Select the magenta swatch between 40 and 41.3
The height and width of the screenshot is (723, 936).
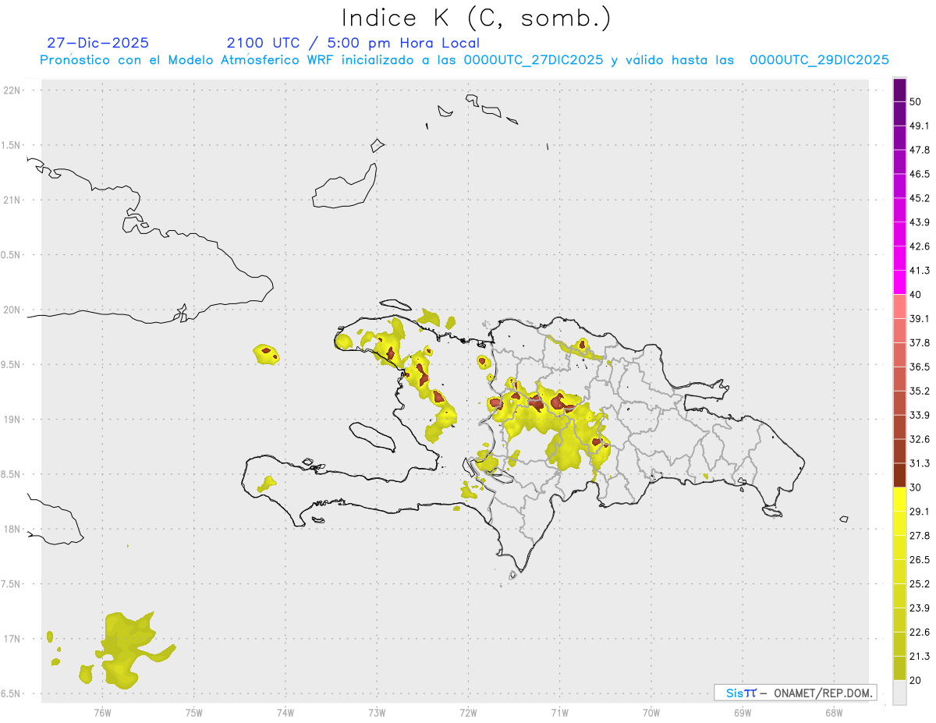pos(899,282)
